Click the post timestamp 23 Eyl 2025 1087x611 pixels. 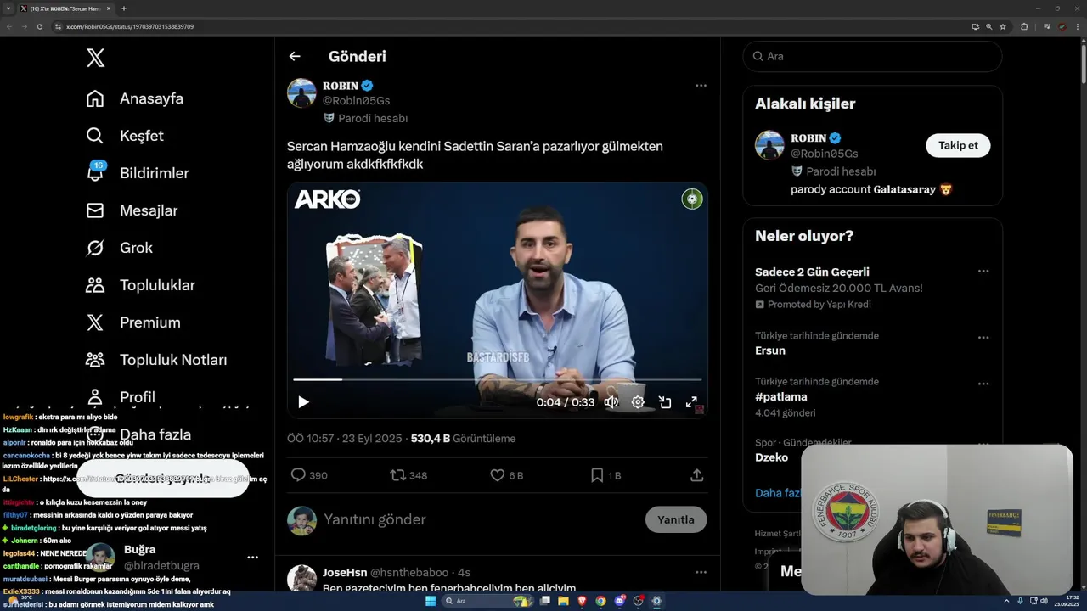tap(344, 439)
